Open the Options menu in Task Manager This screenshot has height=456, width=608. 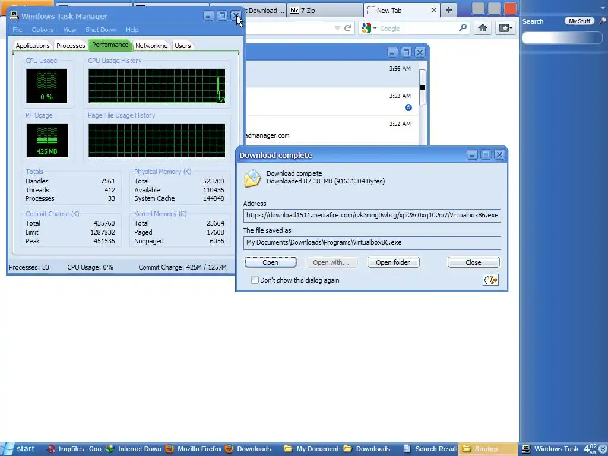tap(43, 30)
